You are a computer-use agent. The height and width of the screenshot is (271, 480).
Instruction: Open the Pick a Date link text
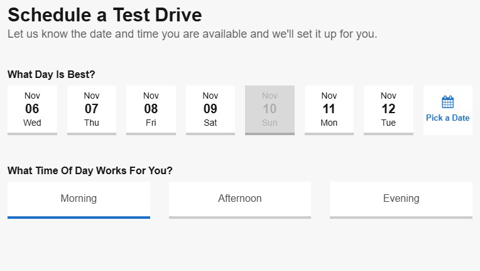(x=447, y=118)
